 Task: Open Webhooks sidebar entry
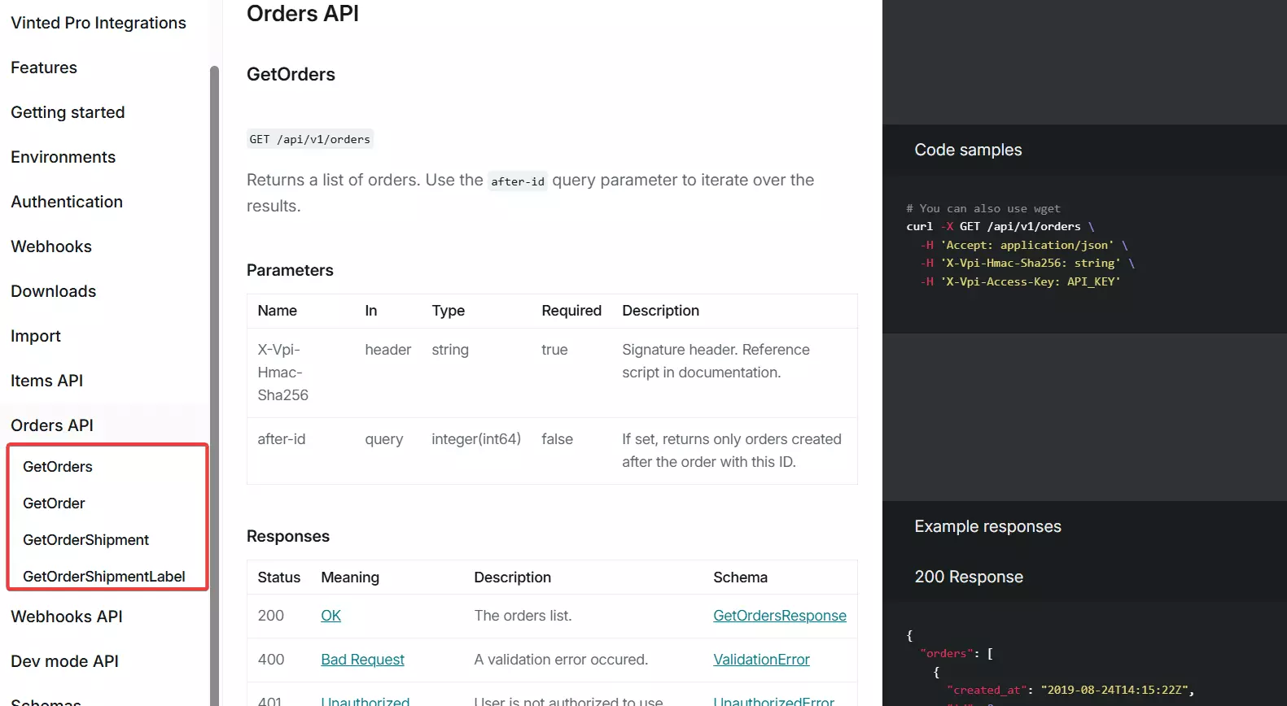pos(51,246)
